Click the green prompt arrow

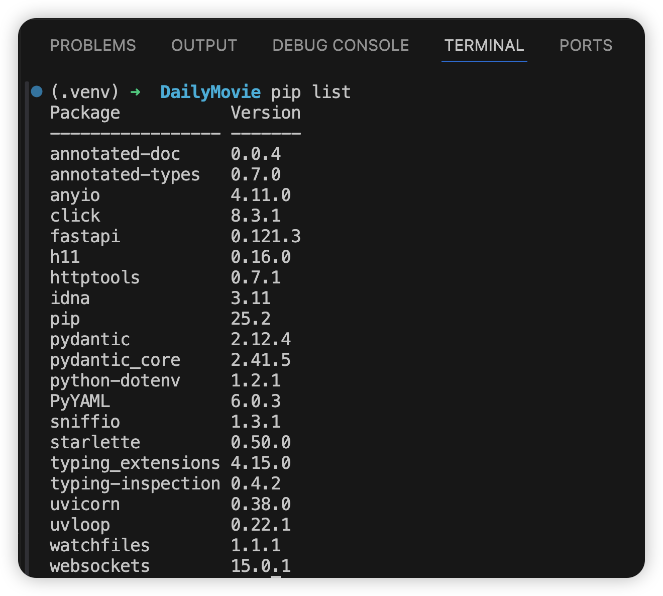[x=135, y=92]
